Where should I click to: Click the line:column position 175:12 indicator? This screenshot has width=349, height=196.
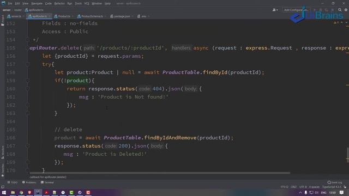coord(284,187)
